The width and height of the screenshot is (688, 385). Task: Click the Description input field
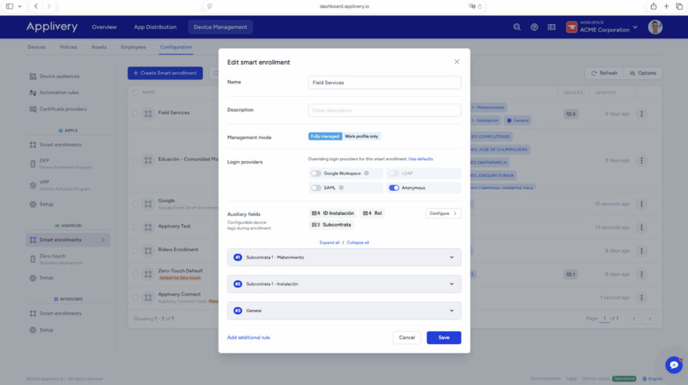pyautogui.click(x=384, y=110)
